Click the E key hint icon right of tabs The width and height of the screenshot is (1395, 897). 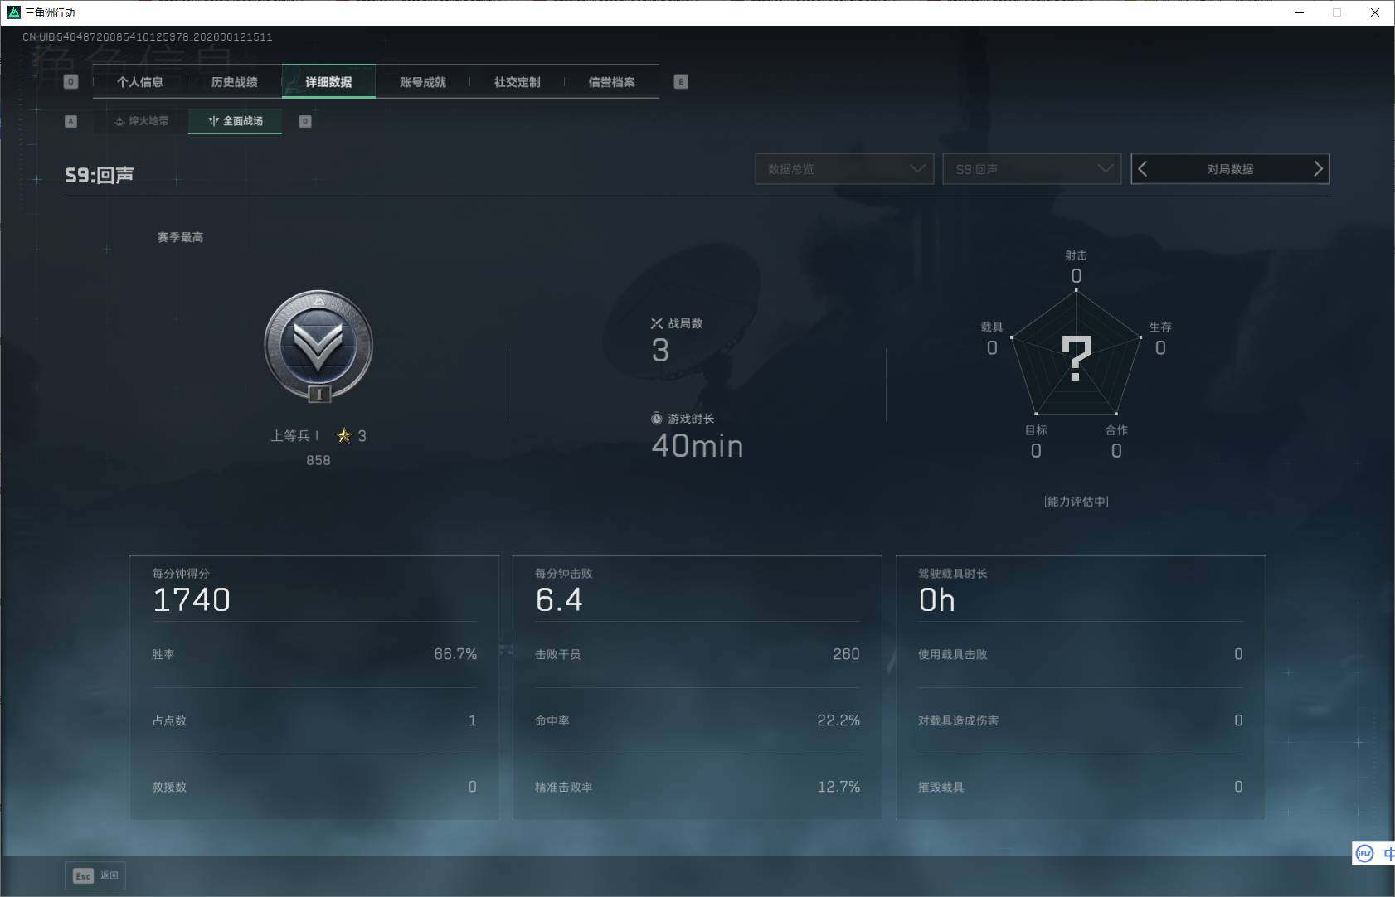coord(681,82)
